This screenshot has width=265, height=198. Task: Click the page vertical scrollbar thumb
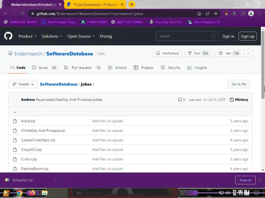263,65
